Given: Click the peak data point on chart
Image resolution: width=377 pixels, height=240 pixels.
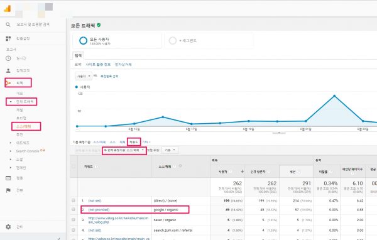Looking at the screenshot, I should click(334, 96).
